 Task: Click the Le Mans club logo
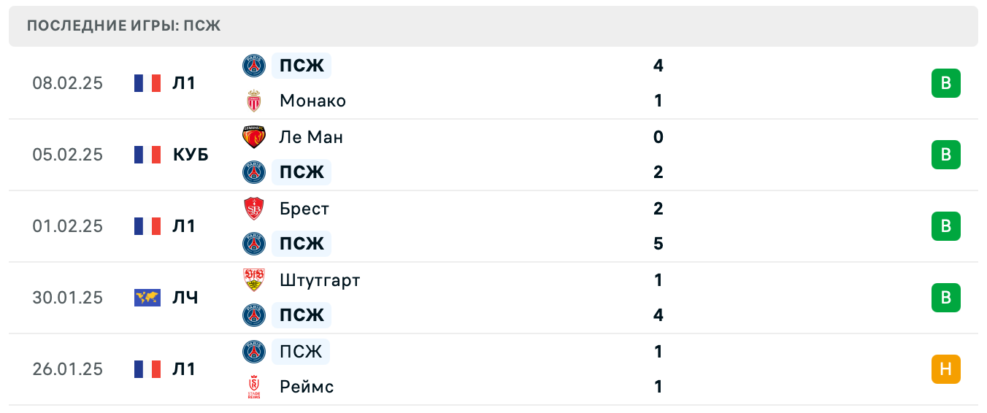(x=254, y=137)
